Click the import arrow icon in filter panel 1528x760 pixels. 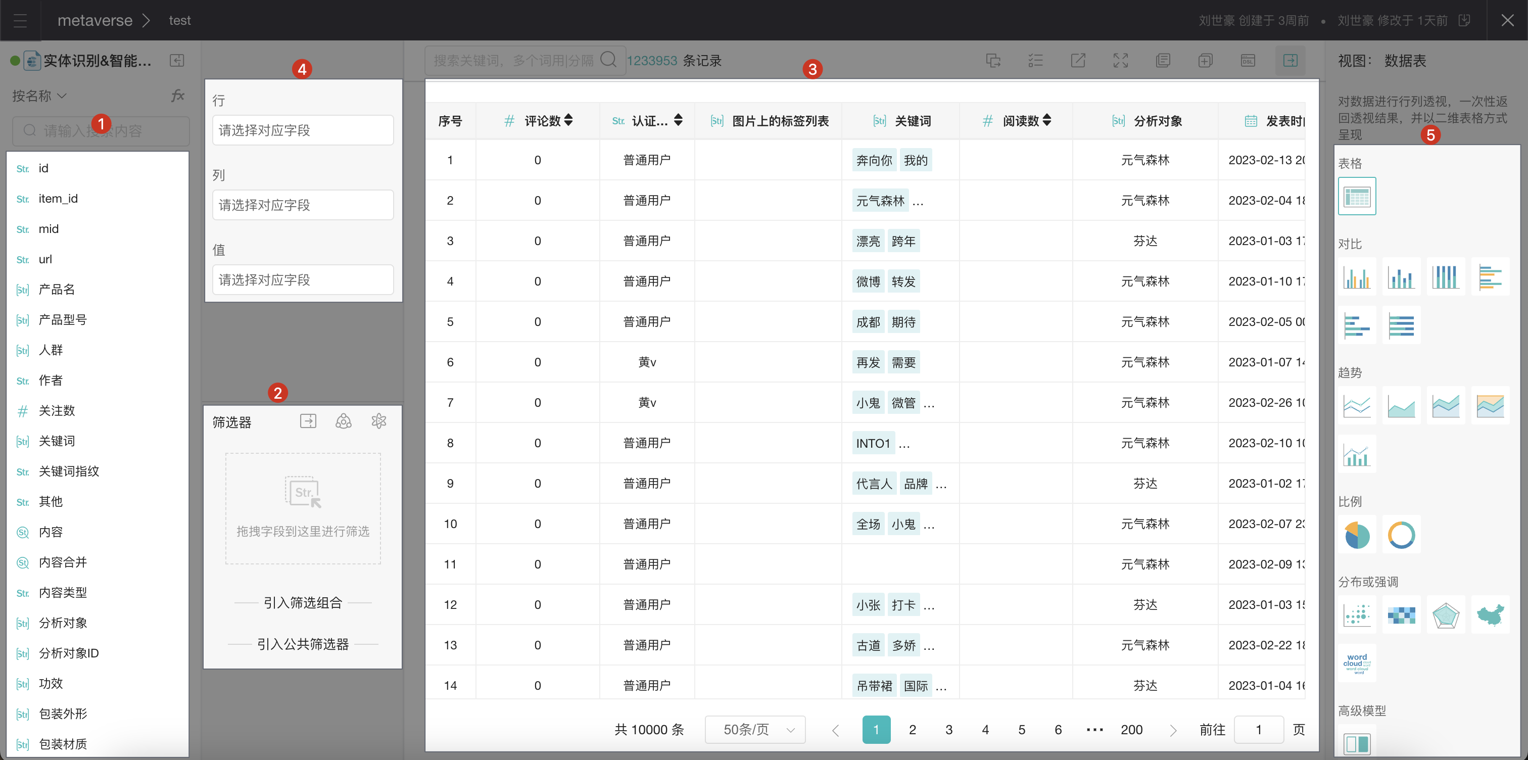tap(308, 421)
